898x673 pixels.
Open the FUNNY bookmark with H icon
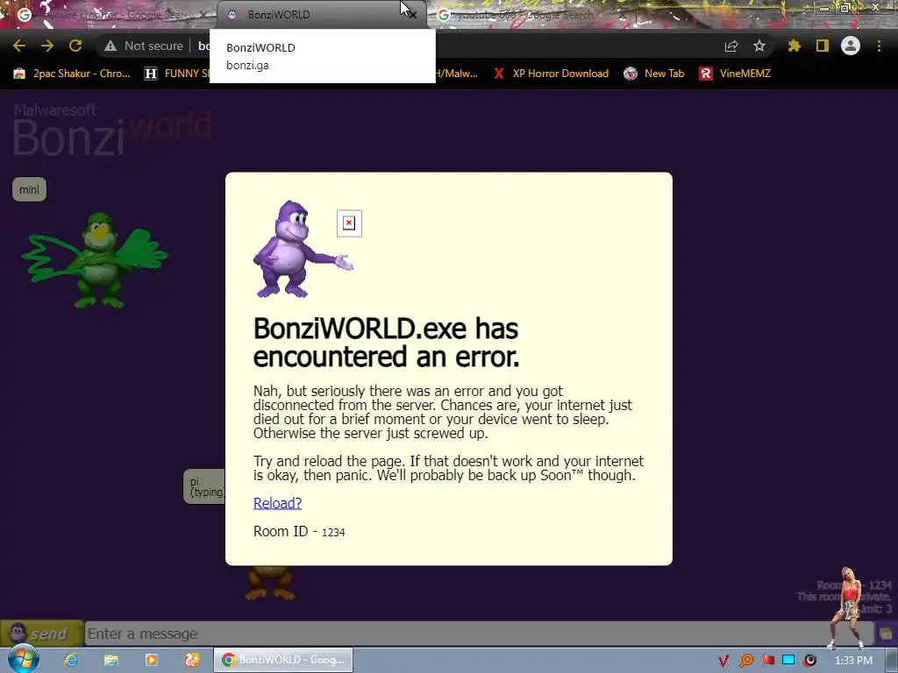(x=177, y=74)
